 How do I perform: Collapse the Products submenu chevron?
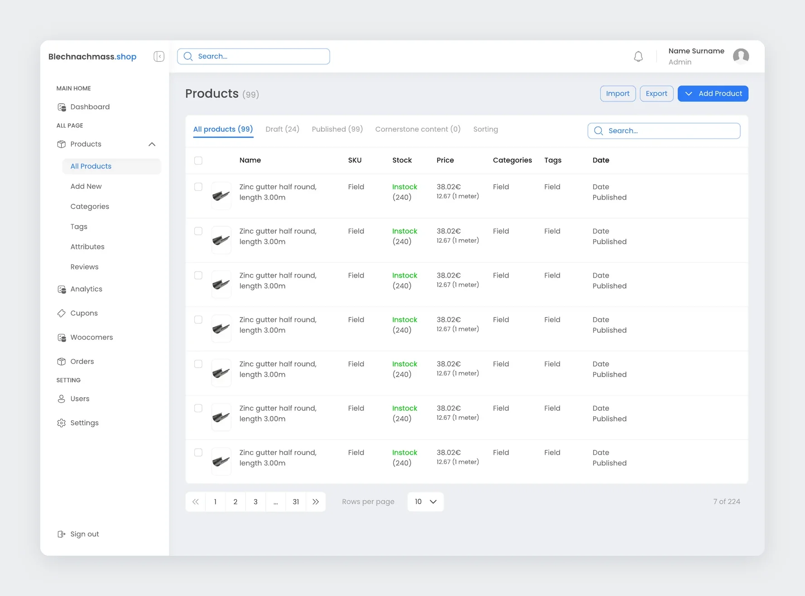pos(152,144)
